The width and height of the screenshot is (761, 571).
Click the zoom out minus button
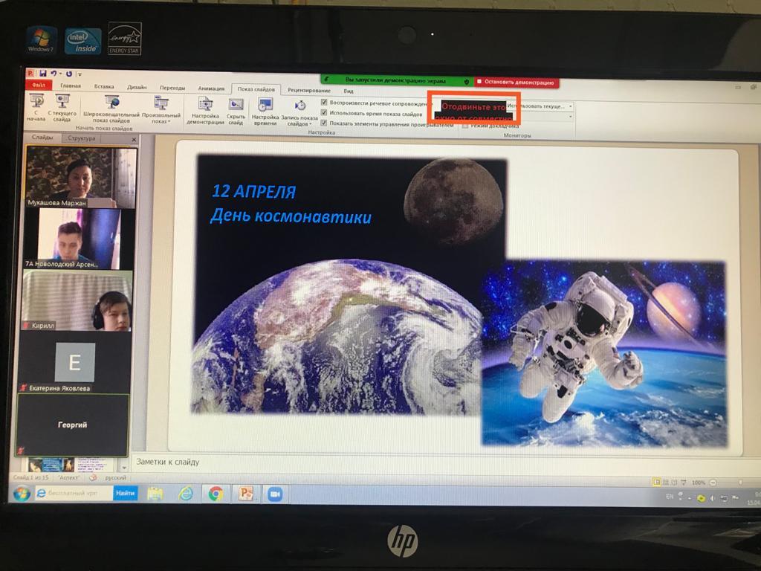[713, 483]
